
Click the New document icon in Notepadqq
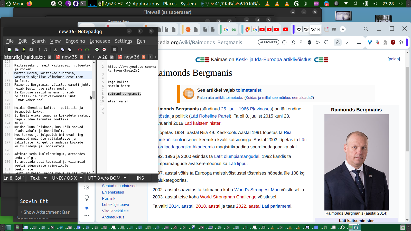[10, 50]
